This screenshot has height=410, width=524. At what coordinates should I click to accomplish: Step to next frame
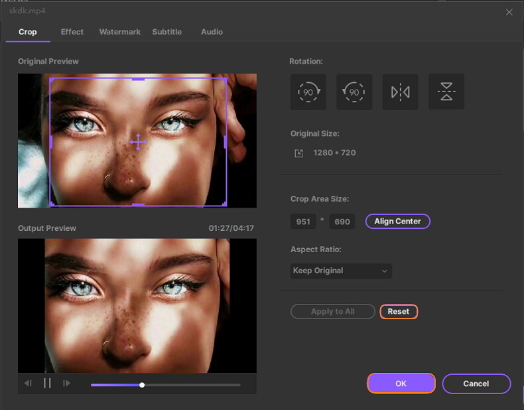pos(66,383)
